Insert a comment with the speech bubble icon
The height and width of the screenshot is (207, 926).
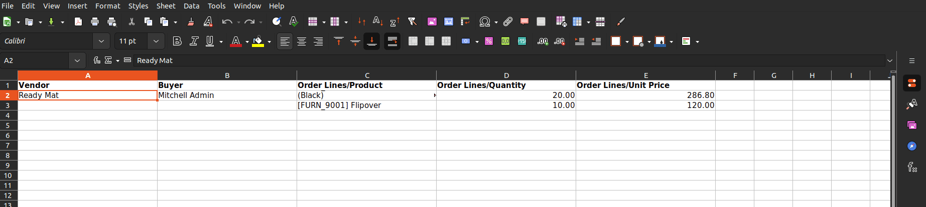(524, 21)
